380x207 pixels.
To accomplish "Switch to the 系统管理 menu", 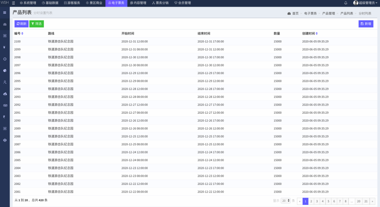I will coord(28,3).
